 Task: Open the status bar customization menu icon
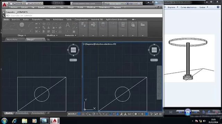pos(160,114)
